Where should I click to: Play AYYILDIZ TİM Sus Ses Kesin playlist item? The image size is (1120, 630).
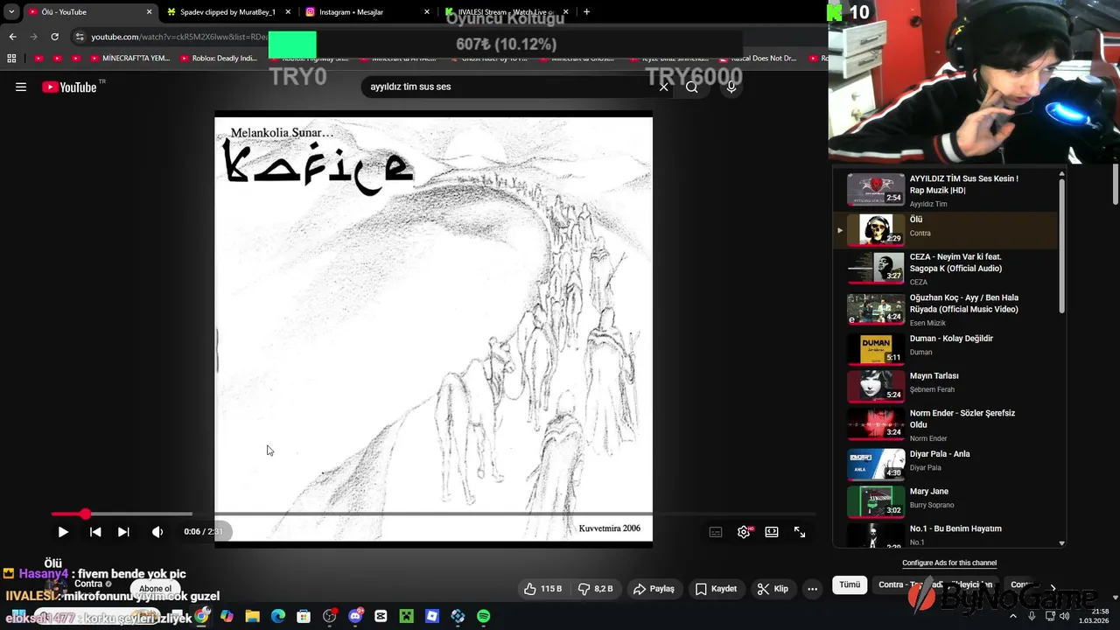(948, 190)
